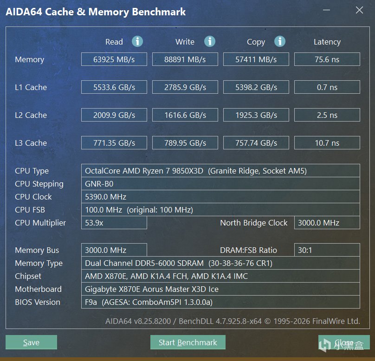Click CPU Clock value 5390.0 MHz
This screenshot has height=361, width=375.
pyautogui.click(x=220, y=197)
